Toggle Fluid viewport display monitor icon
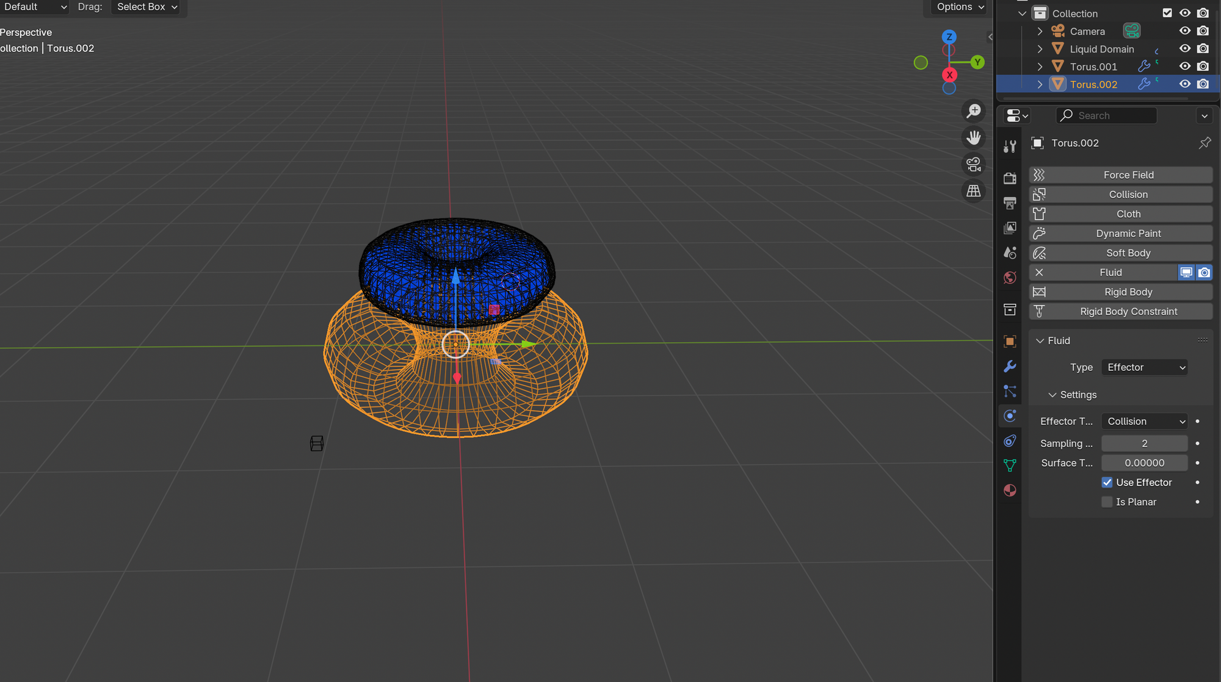This screenshot has height=682, width=1221. [x=1186, y=272]
